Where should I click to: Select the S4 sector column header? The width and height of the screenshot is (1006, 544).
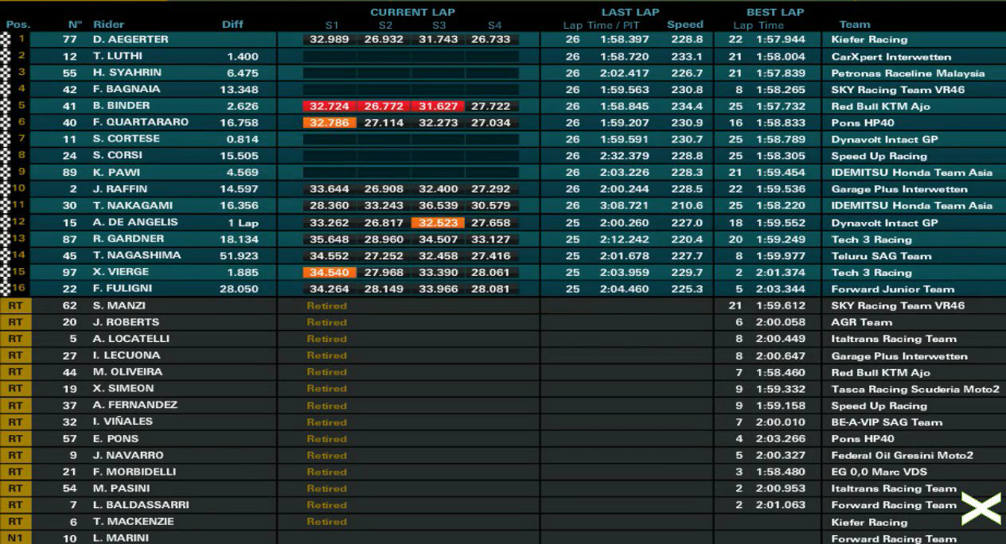pos(494,25)
